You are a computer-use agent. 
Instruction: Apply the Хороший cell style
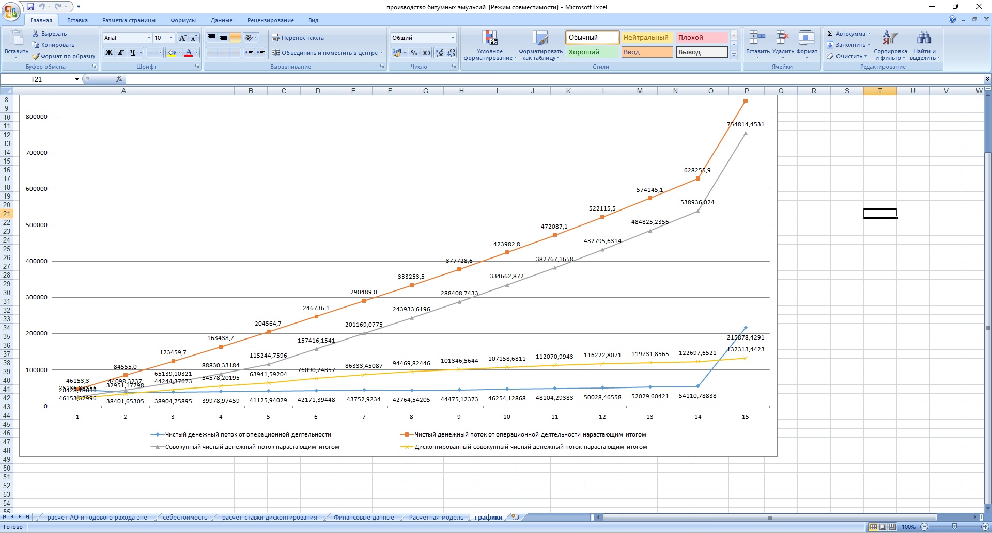[592, 52]
